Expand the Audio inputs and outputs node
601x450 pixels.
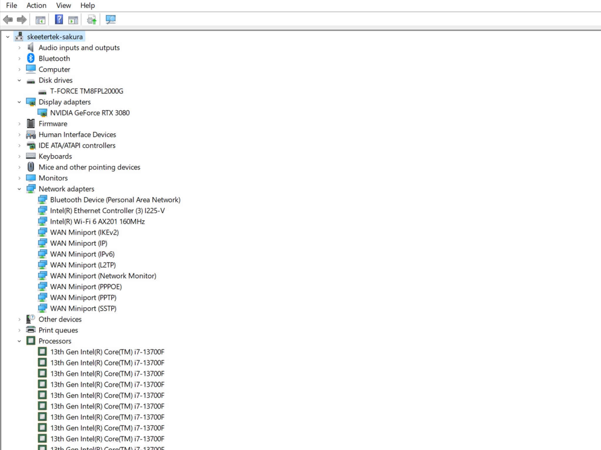(19, 47)
